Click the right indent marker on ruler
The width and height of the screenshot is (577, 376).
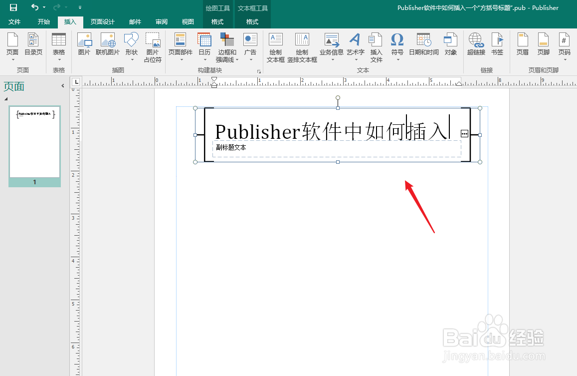point(459,84)
